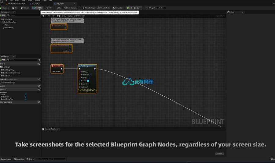Click the Compile button in toolbar
275x163 pixels.
tap(3, 8)
